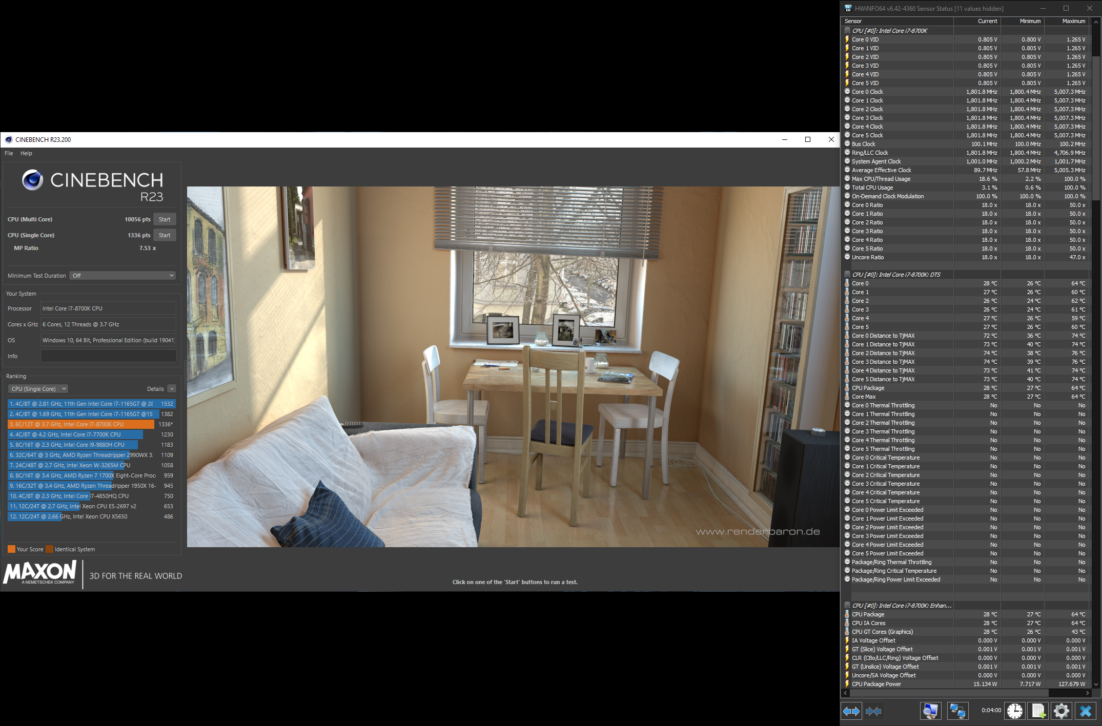Start the CPU (Single Core) benchmark
The height and width of the screenshot is (726, 1102).
[165, 235]
